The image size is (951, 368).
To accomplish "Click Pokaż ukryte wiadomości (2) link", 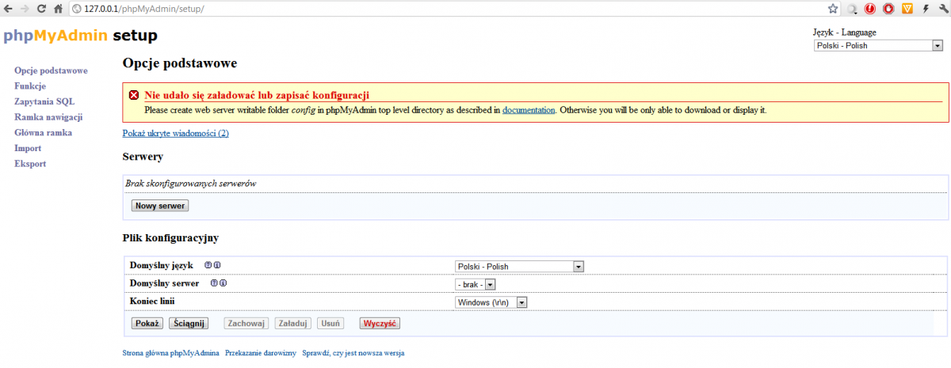I will 176,134.
